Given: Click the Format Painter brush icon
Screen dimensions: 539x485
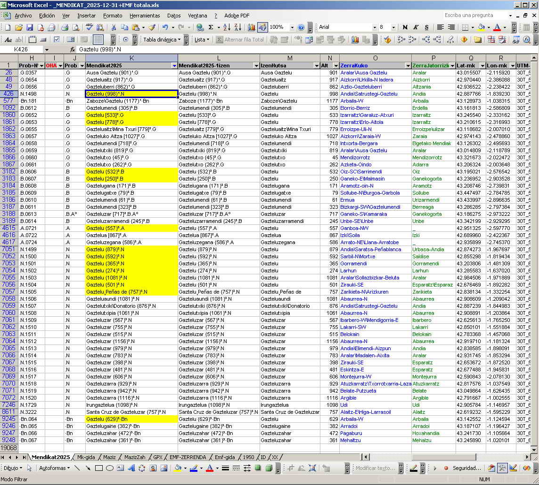Looking at the screenshot, I should pyautogui.click(x=152, y=27).
